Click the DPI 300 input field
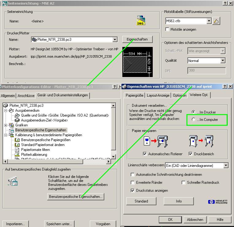 [206, 71]
